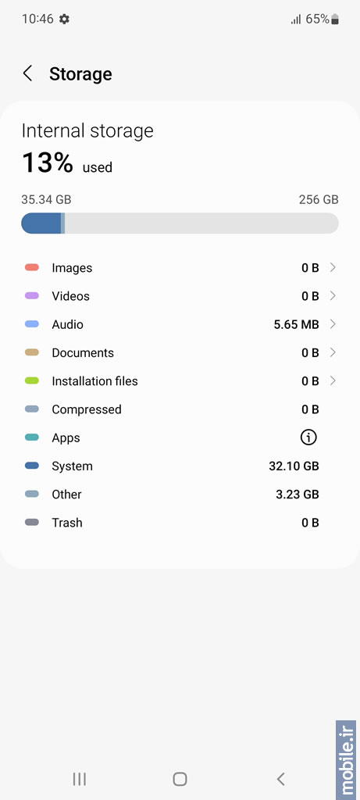Open recent apps from the navigation bar
Image resolution: width=360 pixels, height=800 pixels.
[x=79, y=779]
